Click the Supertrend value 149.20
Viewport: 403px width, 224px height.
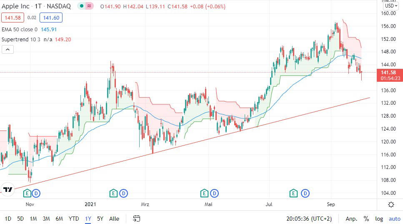(63, 39)
